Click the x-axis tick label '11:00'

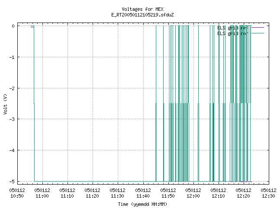pyautogui.click(x=42, y=196)
